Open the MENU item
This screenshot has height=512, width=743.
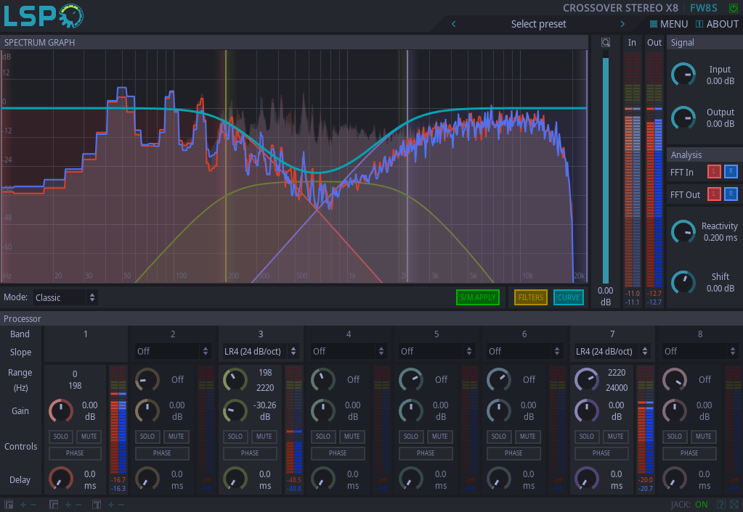[x=668, y=24]
